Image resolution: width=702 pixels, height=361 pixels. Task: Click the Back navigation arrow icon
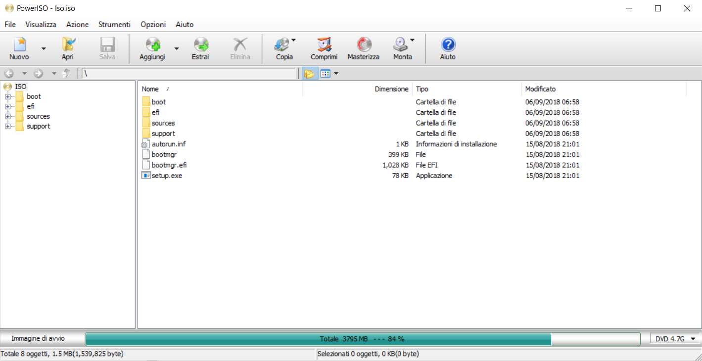coord(9,74)
